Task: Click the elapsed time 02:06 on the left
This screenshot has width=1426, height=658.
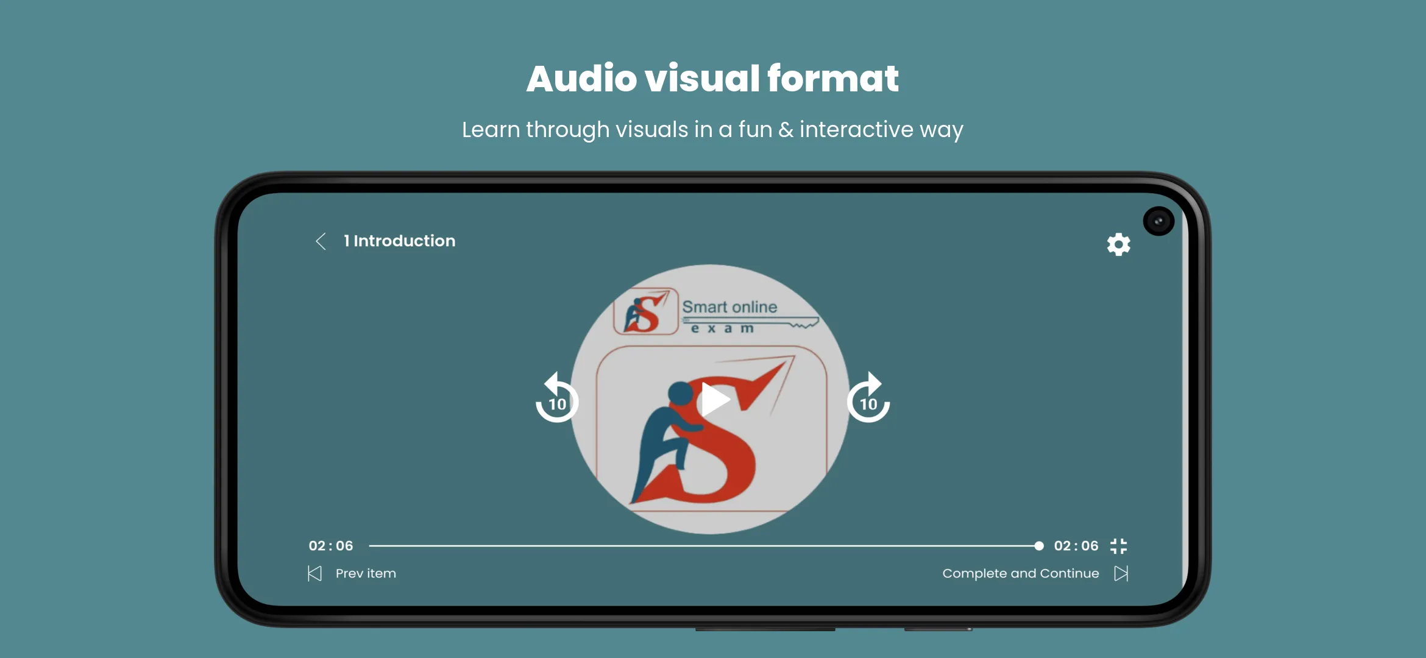Action: (x=331, y=546)
